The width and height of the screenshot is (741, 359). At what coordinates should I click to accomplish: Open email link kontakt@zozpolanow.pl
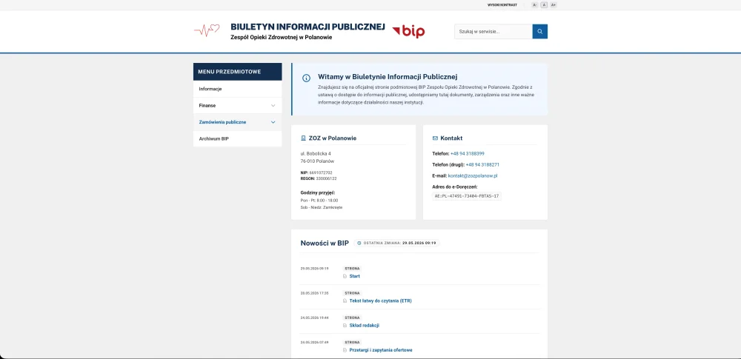click(473, 175)
